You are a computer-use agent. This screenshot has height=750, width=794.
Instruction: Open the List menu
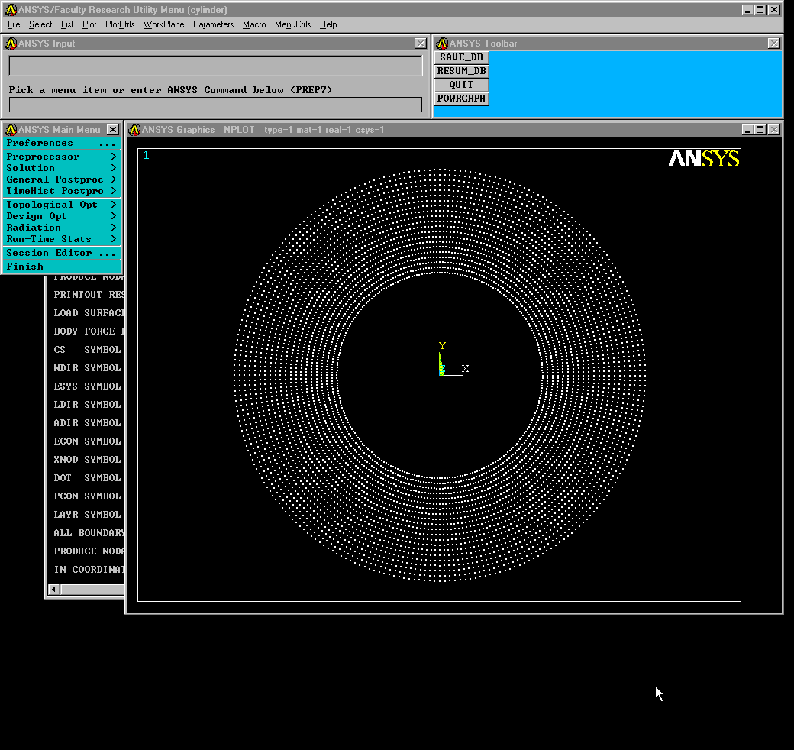point(67,24)
